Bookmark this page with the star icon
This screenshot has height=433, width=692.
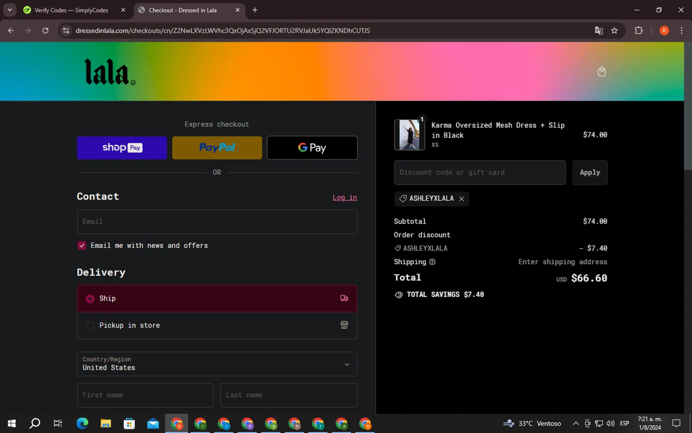click(x=614, y=30)
